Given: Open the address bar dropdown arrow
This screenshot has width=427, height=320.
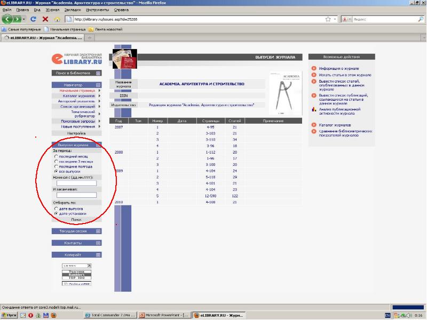Looking at the screenshot, I should pyautogui.click(x=335, y=19).
